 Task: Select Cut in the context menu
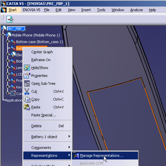coord(47,91)
